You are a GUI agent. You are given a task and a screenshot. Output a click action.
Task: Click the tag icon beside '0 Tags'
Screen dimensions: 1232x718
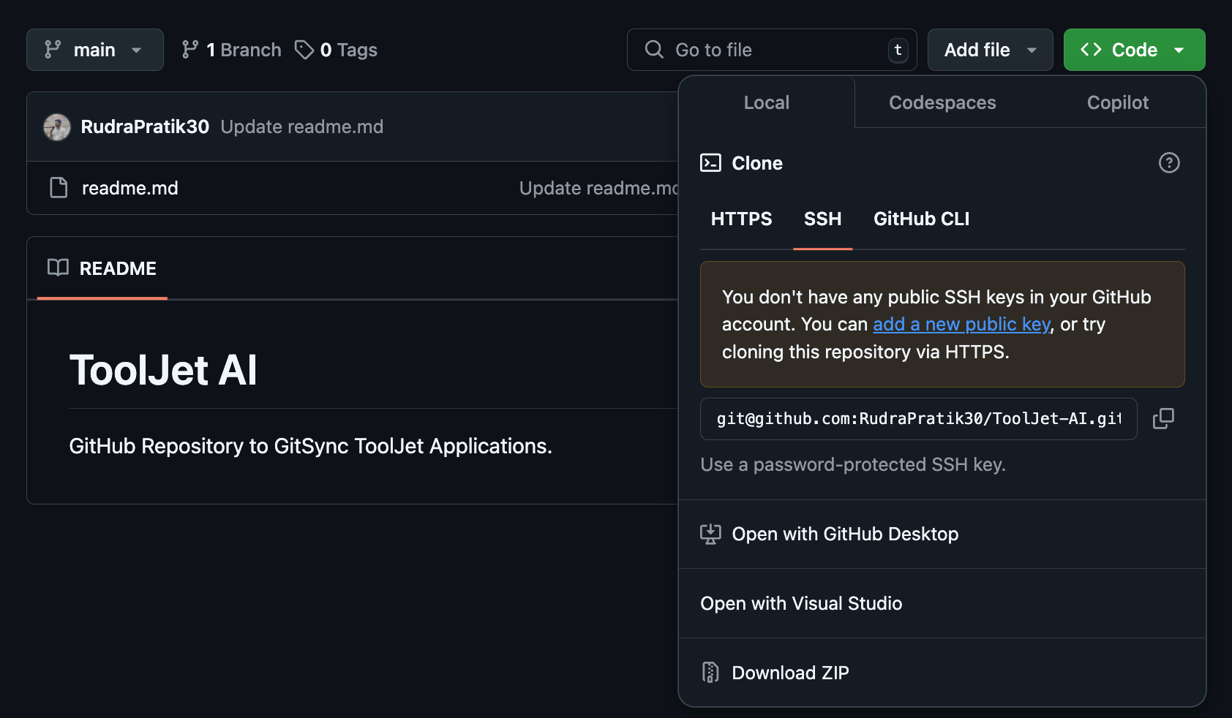(304, 49)
